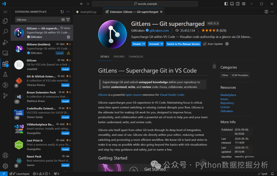
Task: Open Source Control view in activity bar
Action: click(5, 96)
